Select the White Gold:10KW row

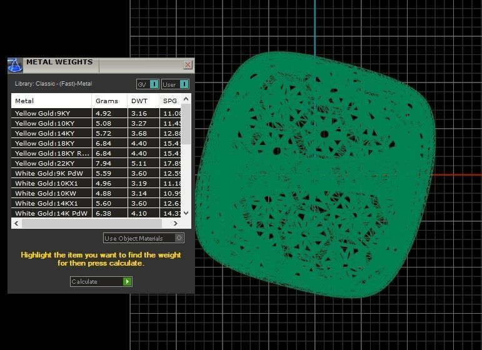tap(96, 193)
